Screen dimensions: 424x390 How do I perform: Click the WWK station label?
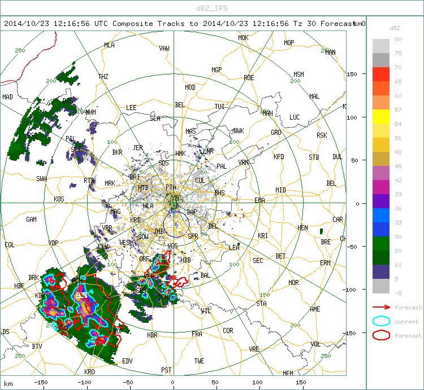point(239,130)
